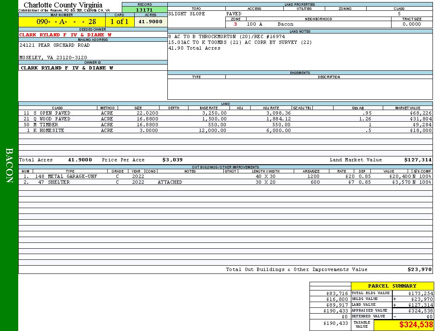The height and width of the screenshot is (331, 435).
Task: Click the red taxable value $324,538
Action: pos(416,325)
